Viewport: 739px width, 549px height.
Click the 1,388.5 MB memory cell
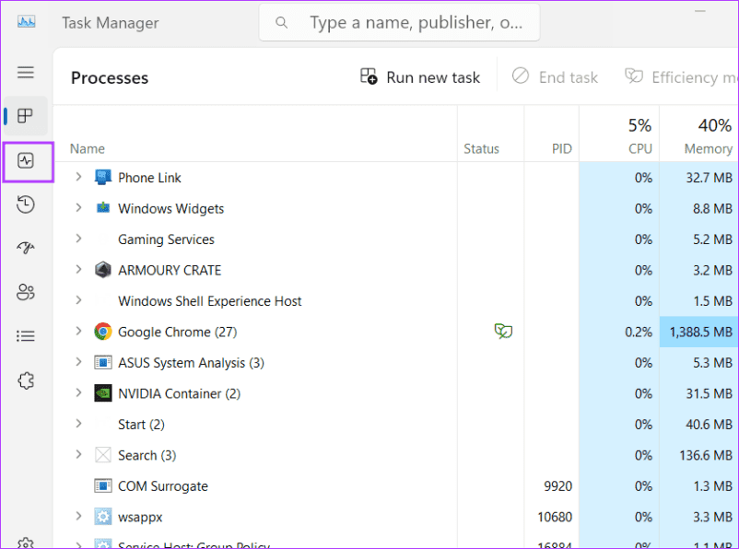coord(701,332)
